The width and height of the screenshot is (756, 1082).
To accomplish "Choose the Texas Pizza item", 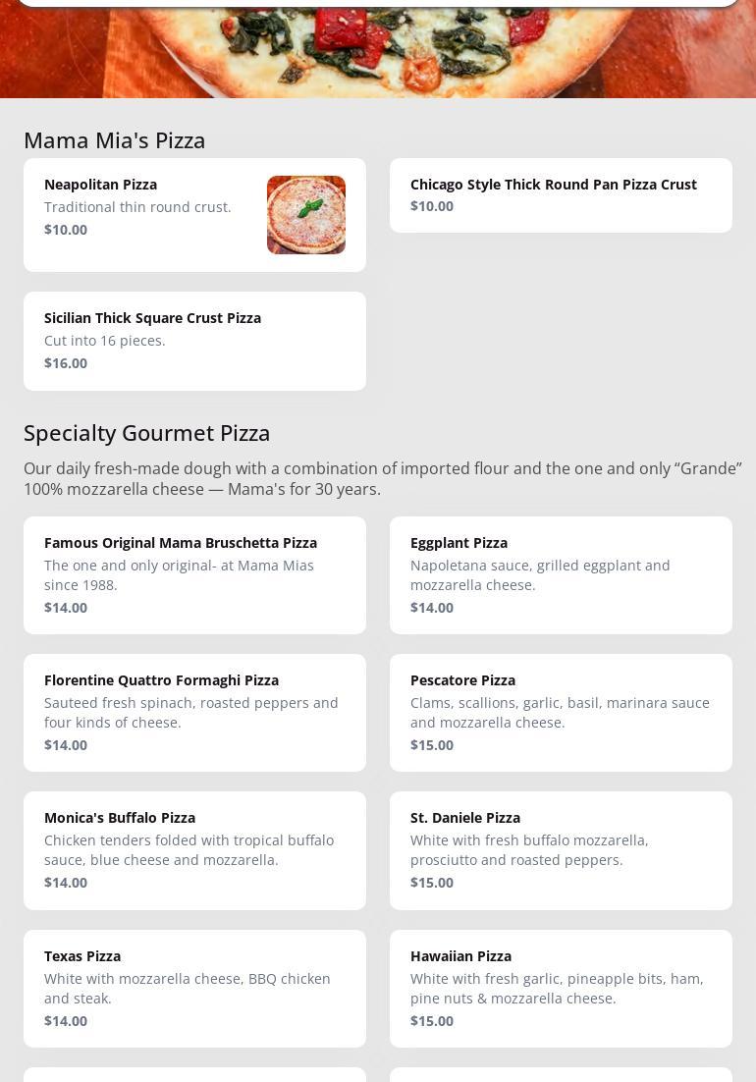I will click(82, 956).
